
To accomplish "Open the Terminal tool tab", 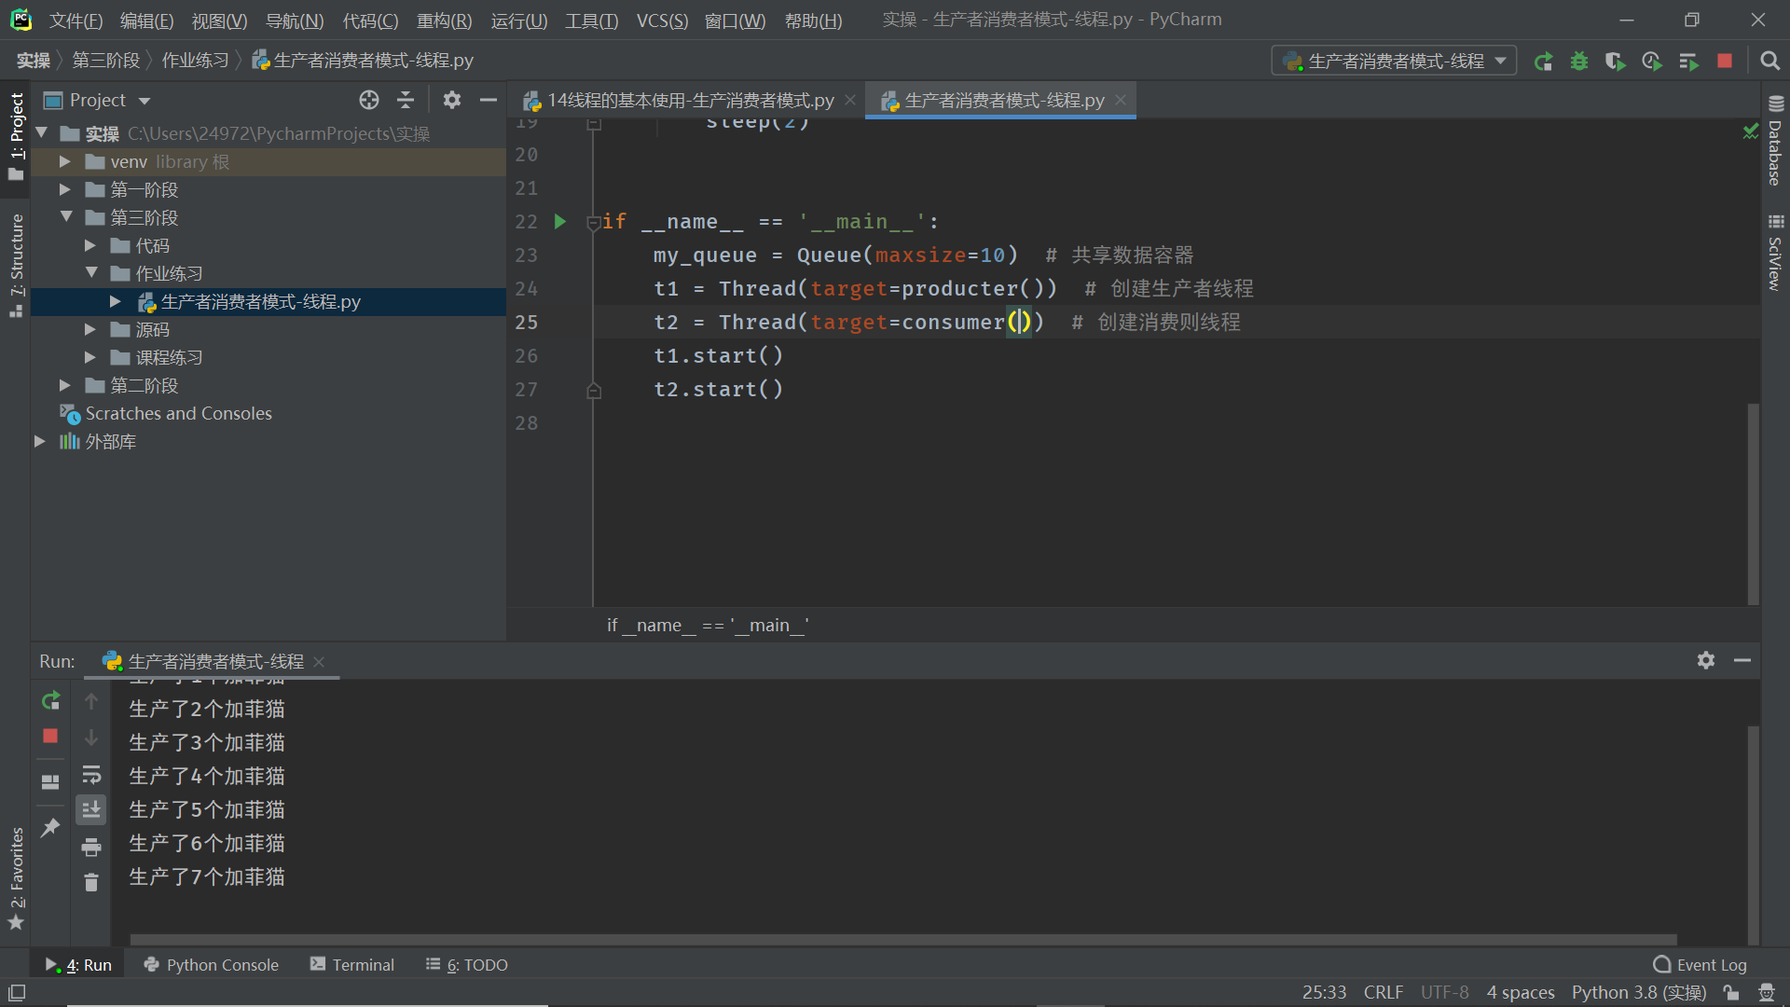I will [x=352, y=965].
